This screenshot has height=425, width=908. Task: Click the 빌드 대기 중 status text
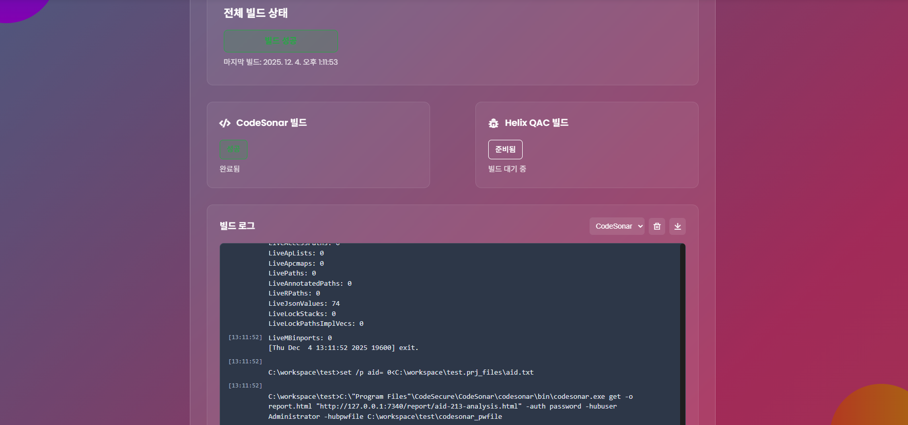point(507,169)
